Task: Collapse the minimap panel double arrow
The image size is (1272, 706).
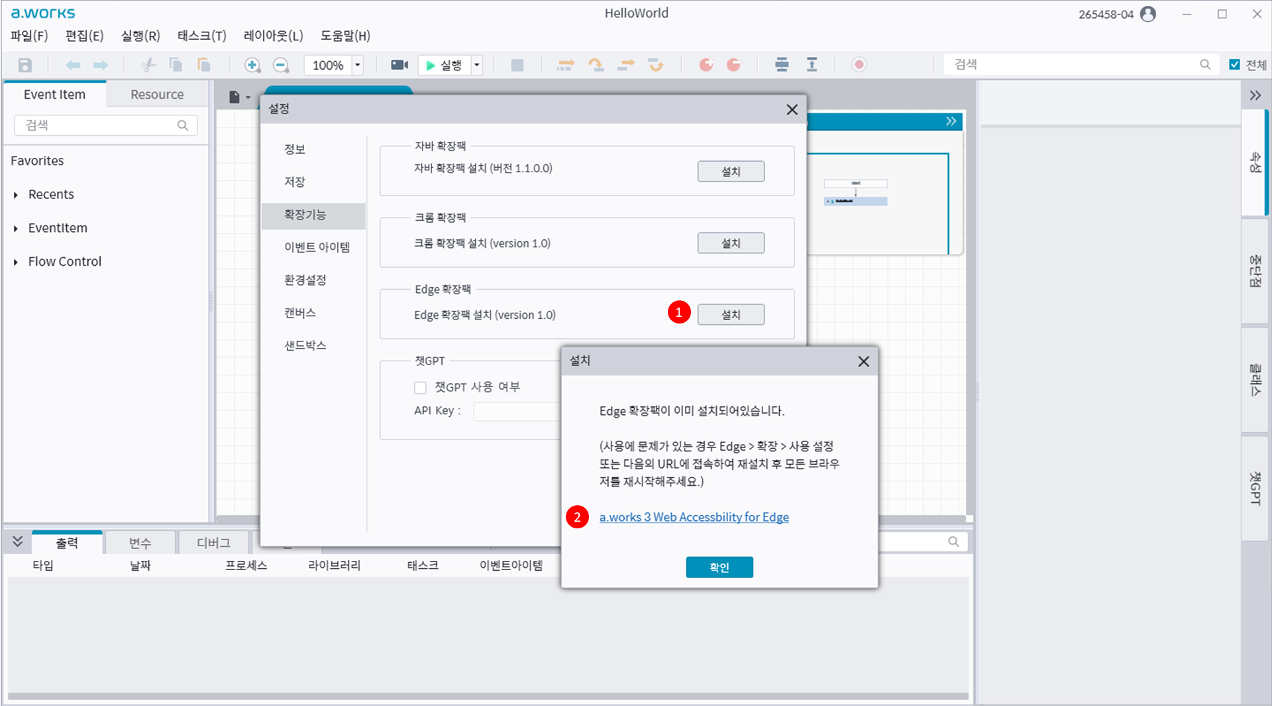Action: click(951, 121)
